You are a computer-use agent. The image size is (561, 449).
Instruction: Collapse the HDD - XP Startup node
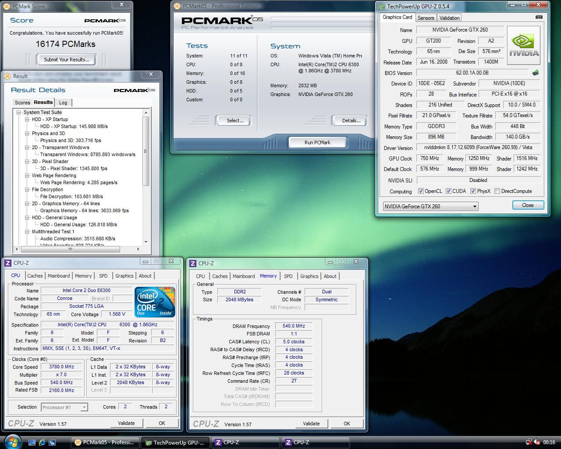pyautogui.click(x=27, y=119)
